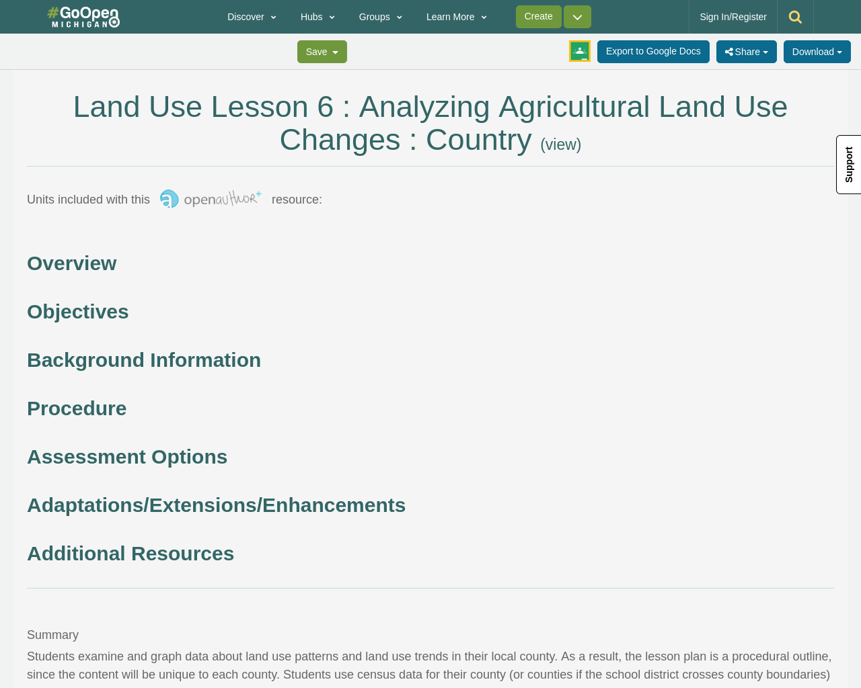Click the Support tab on the right edge

[848, 165]
